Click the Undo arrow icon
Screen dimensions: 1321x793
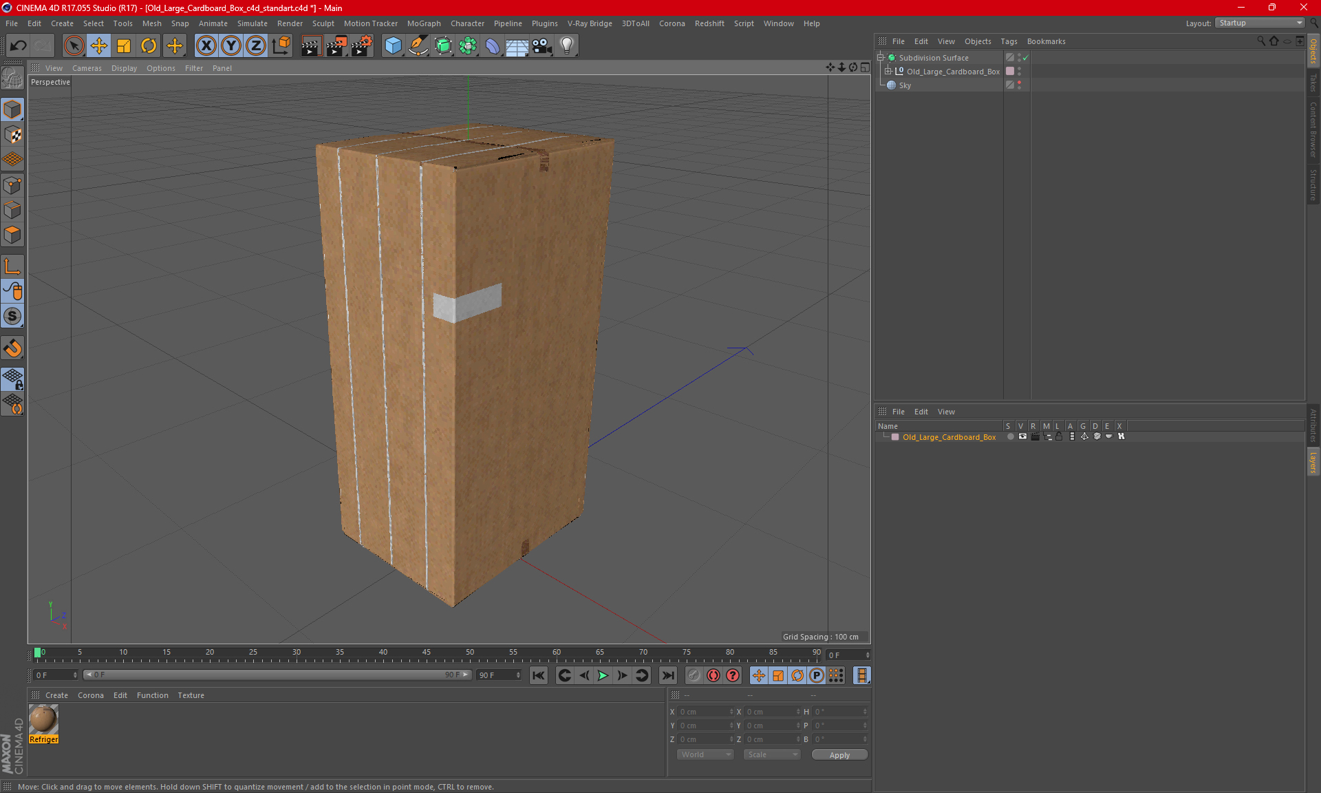19,45
